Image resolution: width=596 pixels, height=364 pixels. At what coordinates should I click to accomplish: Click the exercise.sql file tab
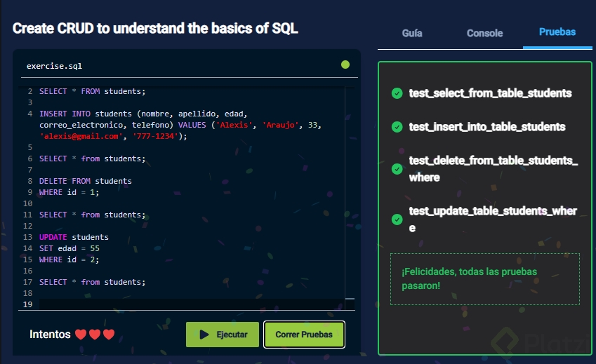click(54, 66)
